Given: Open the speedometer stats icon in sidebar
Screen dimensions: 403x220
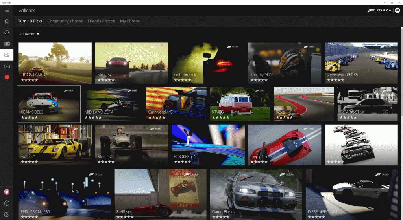Looking at the screenshot, I should (x=7, y=32).
